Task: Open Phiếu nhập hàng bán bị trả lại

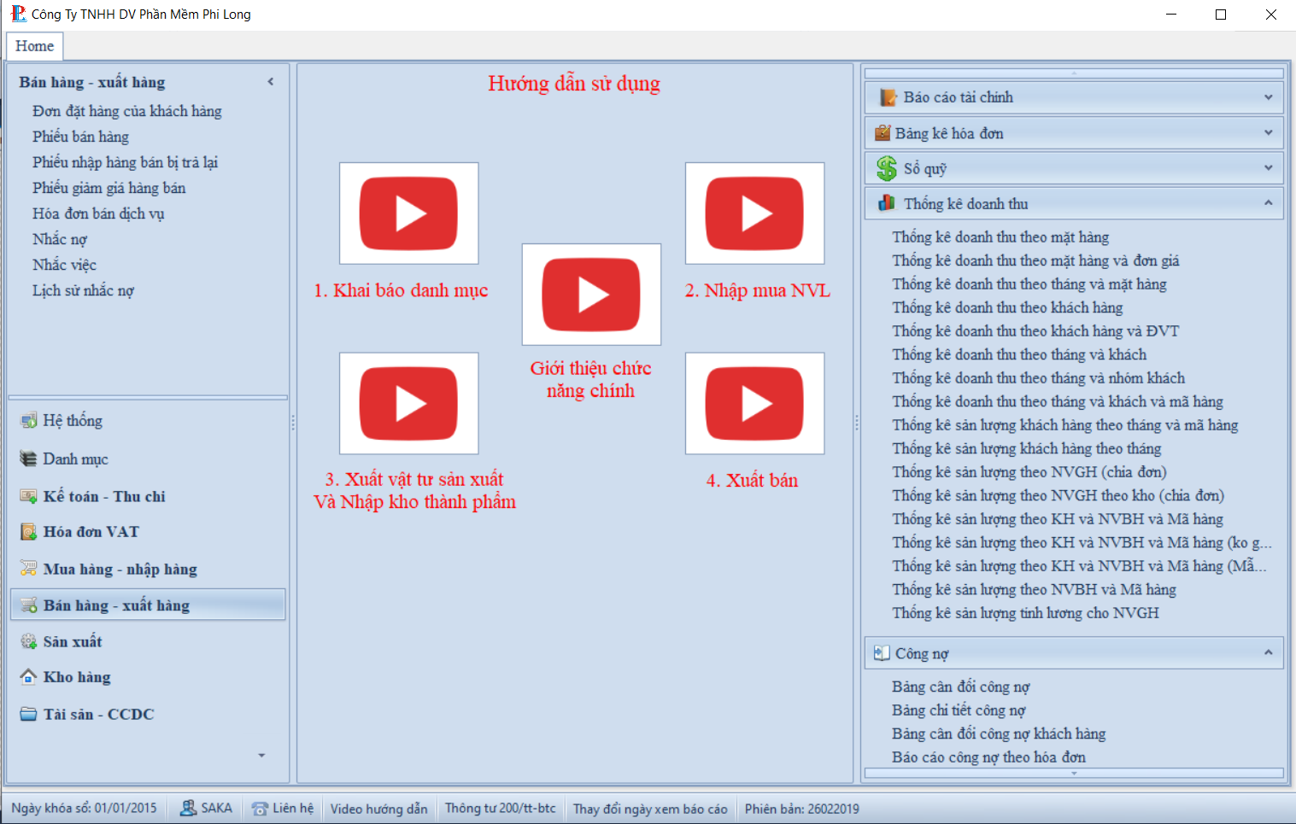Action: tap(126, 162)
